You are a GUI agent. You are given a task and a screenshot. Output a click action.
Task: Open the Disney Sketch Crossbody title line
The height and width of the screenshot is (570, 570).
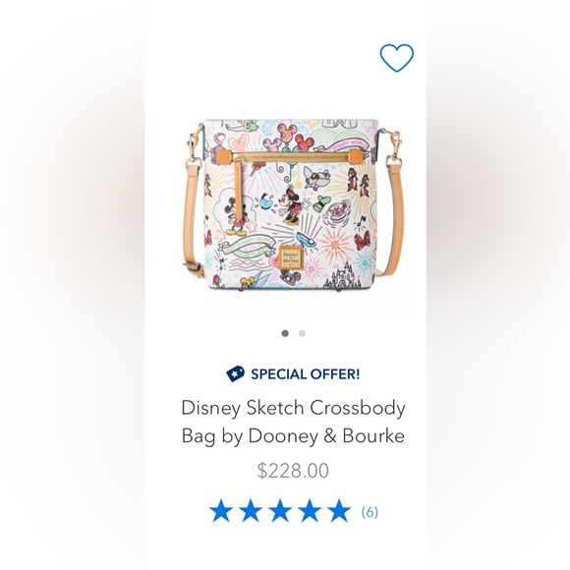pos(293,408)
